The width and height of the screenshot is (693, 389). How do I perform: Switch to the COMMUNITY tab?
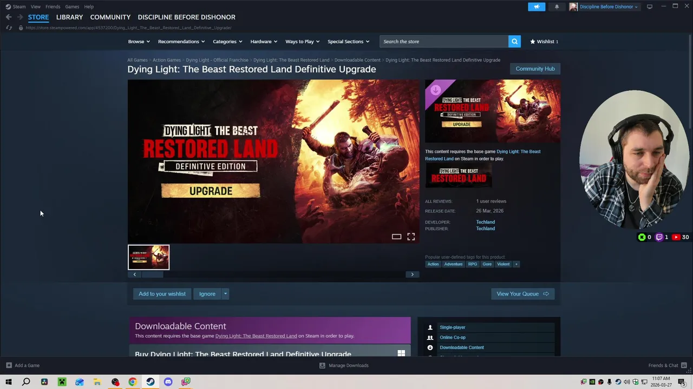110,17
